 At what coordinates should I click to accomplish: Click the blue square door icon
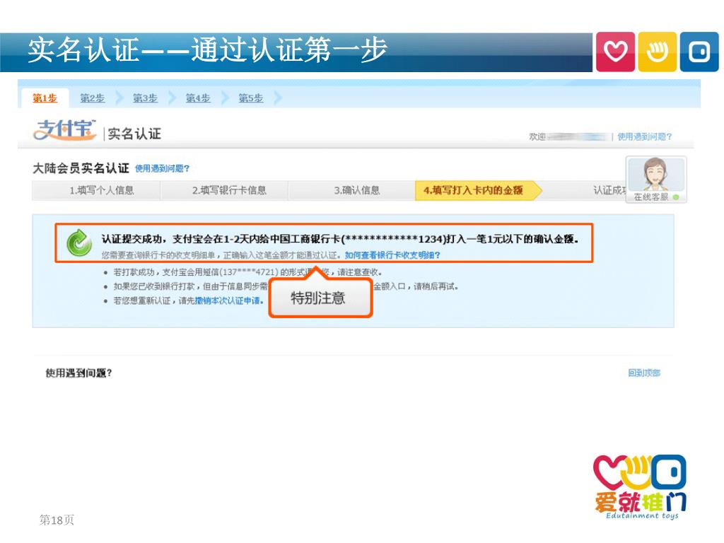pos(699,52)
